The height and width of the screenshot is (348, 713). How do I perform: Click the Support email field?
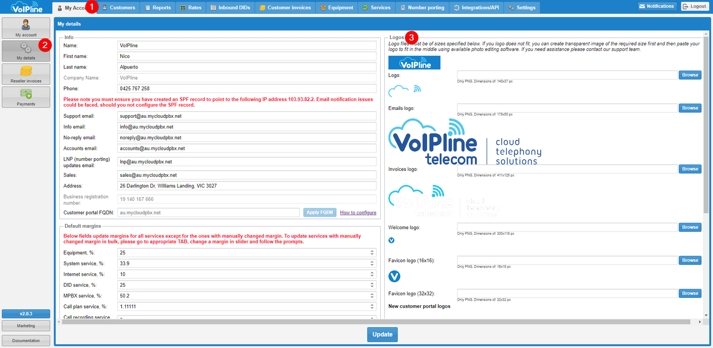pyautogui.click(x=247, y=116)
